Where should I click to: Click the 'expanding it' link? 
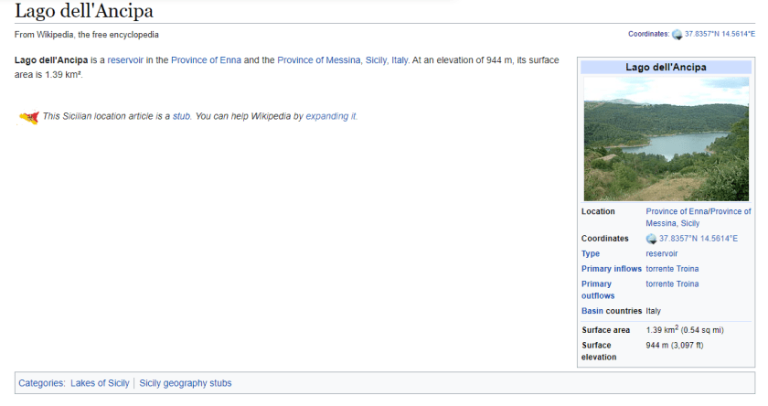(x=331, y=117)
